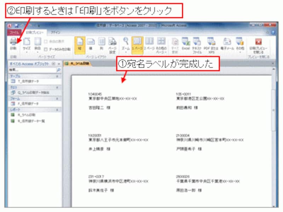Click 印刷プレビューを閉じる button

point(259,46)
